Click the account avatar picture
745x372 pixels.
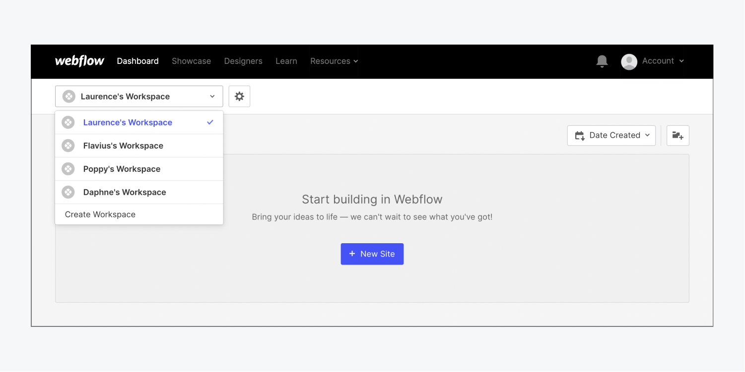pos(629,61)
